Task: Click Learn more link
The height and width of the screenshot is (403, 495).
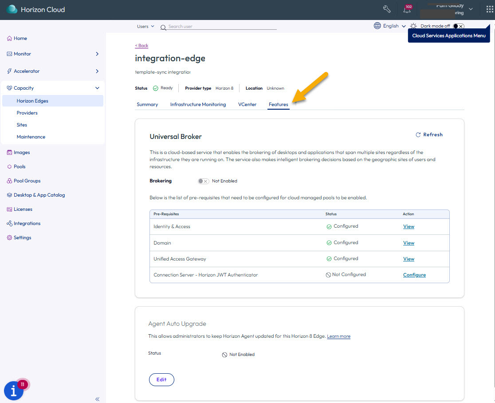Action: (x=338, y=336)
